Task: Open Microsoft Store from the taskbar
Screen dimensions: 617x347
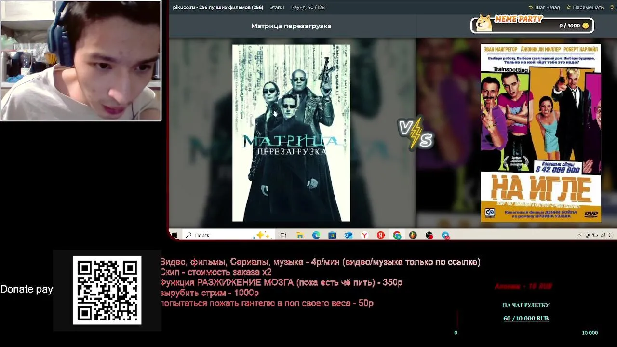Action: click(x=332, y=235)
